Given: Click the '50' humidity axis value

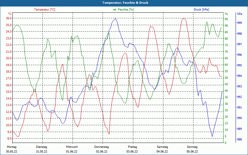Looking at the screenshot, I should click(x=226, y=78).
